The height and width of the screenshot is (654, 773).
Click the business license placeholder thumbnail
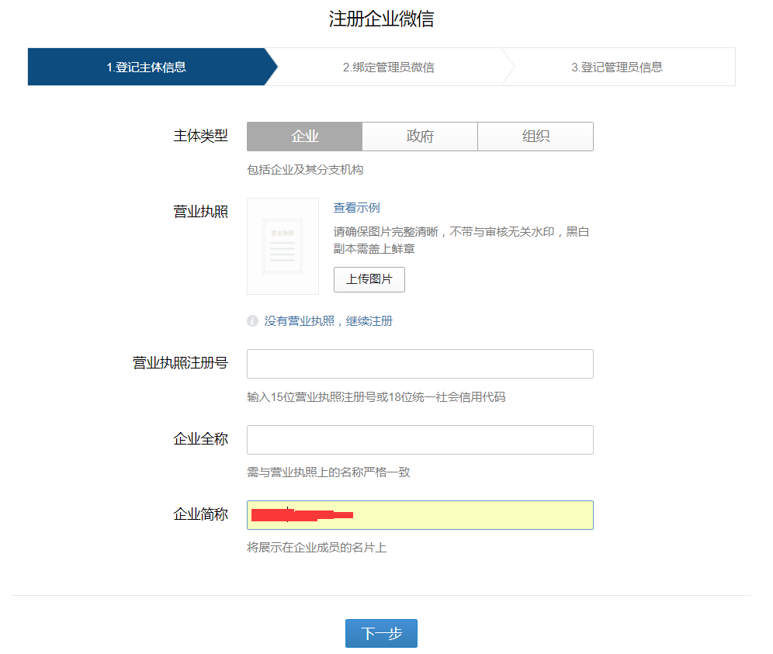point(283,247)
